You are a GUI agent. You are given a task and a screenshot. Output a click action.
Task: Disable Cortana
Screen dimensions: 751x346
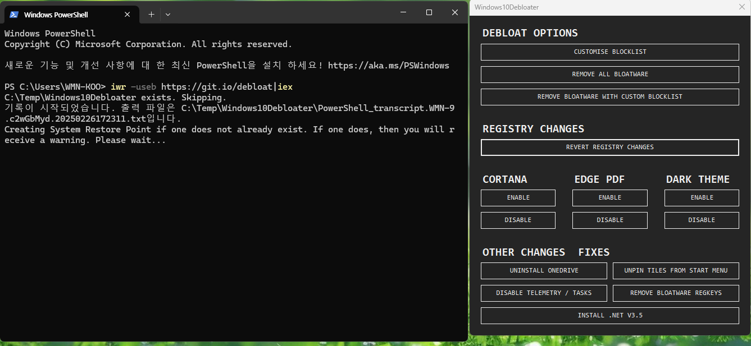click(x=518, y=220)
